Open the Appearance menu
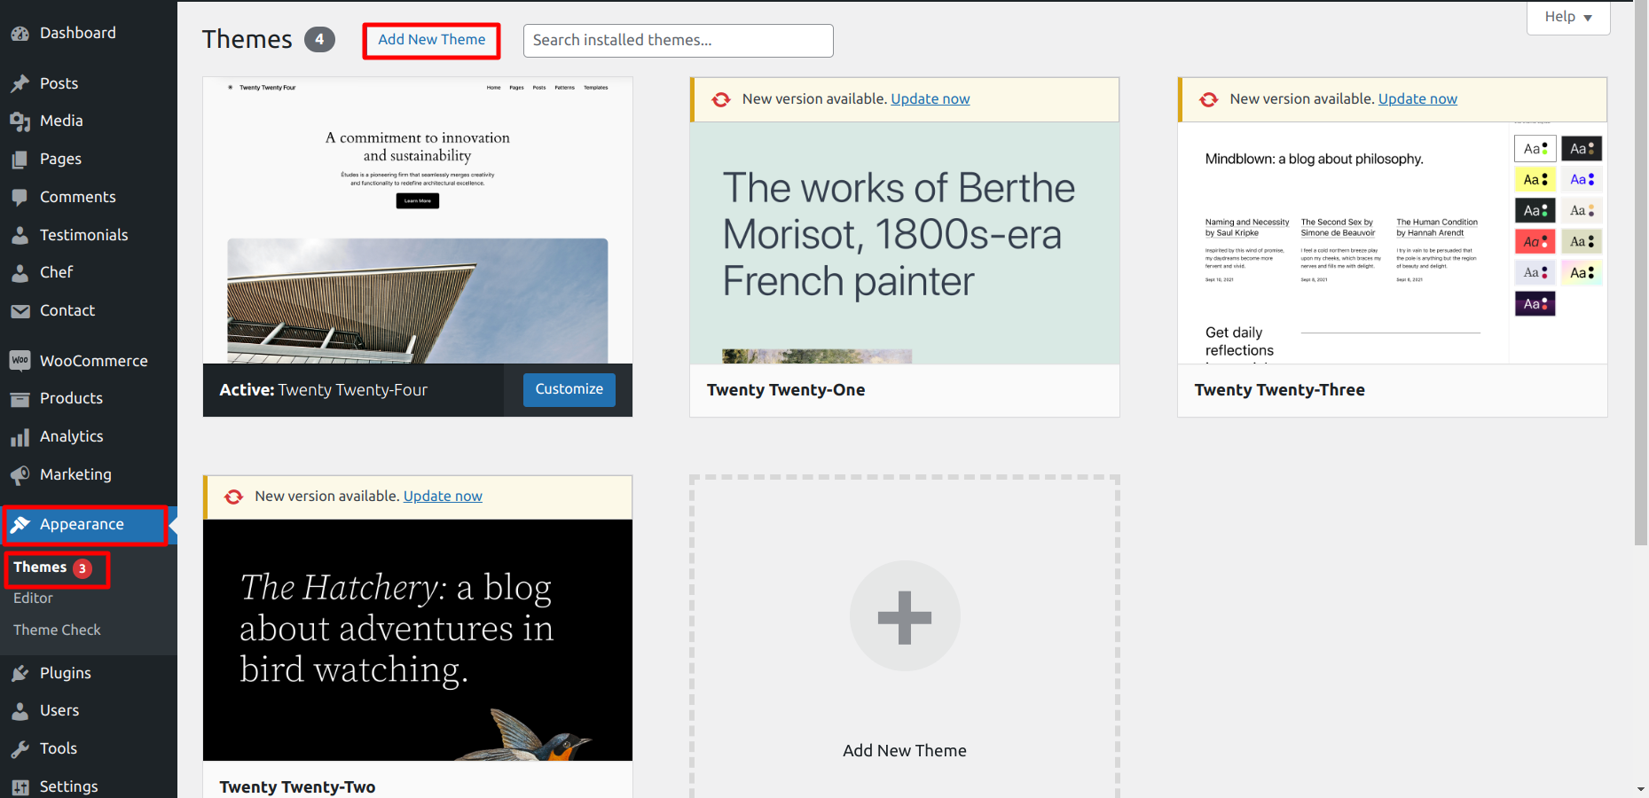The width and height of the screenshot is (1649, 798). point(82,525)
